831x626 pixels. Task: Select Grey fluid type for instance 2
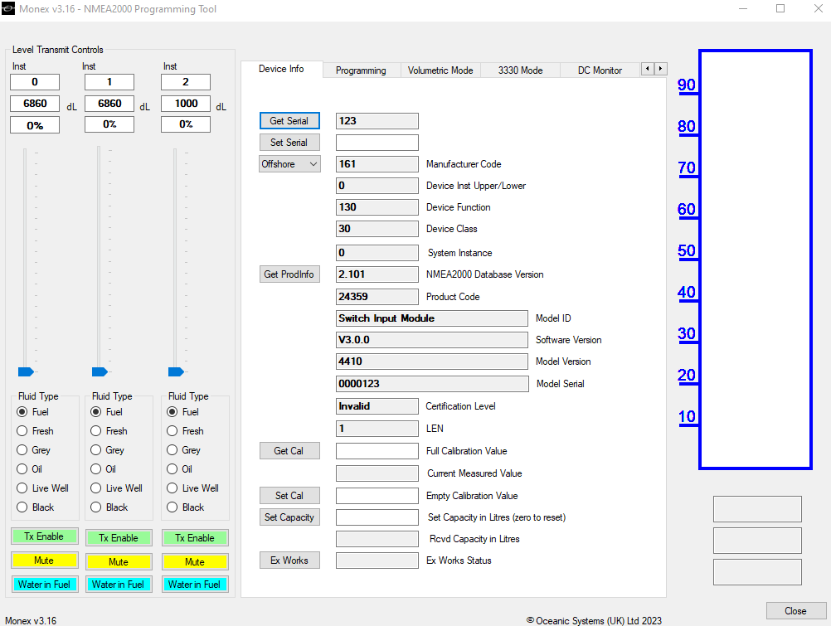tap(184, 450)
